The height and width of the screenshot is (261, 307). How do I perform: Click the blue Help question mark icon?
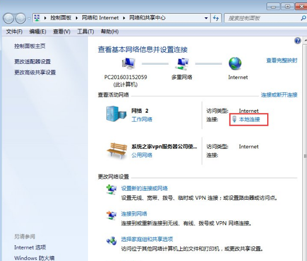tap(298, 41)
